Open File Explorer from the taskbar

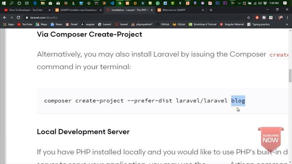coord(42,3)
